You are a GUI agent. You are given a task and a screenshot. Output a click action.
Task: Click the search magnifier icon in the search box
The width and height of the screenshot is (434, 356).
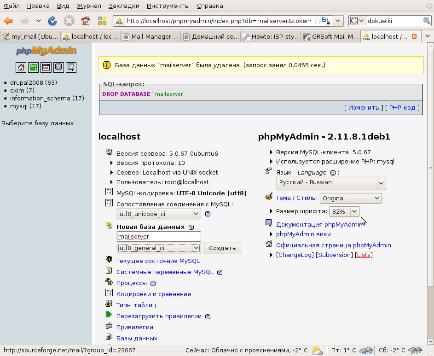point(427,21)
